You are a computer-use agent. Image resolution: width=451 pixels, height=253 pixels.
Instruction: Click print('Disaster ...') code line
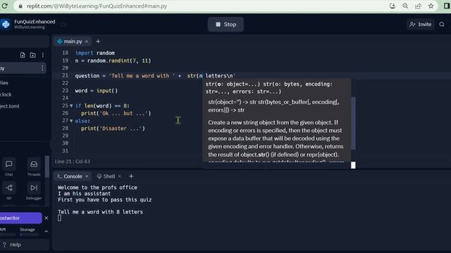[x=113, y=128]
